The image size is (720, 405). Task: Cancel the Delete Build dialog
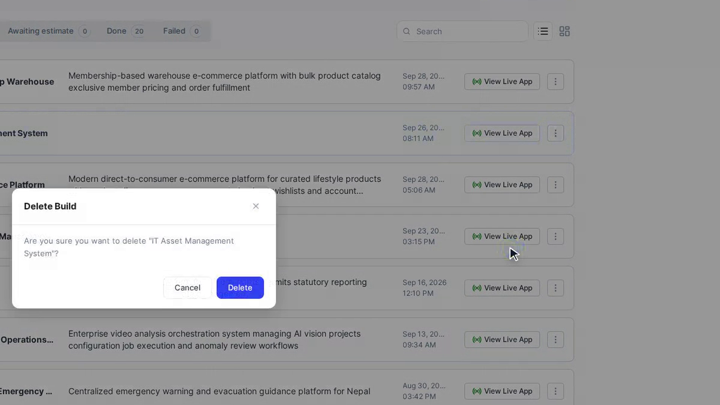[x=187, y=288]
